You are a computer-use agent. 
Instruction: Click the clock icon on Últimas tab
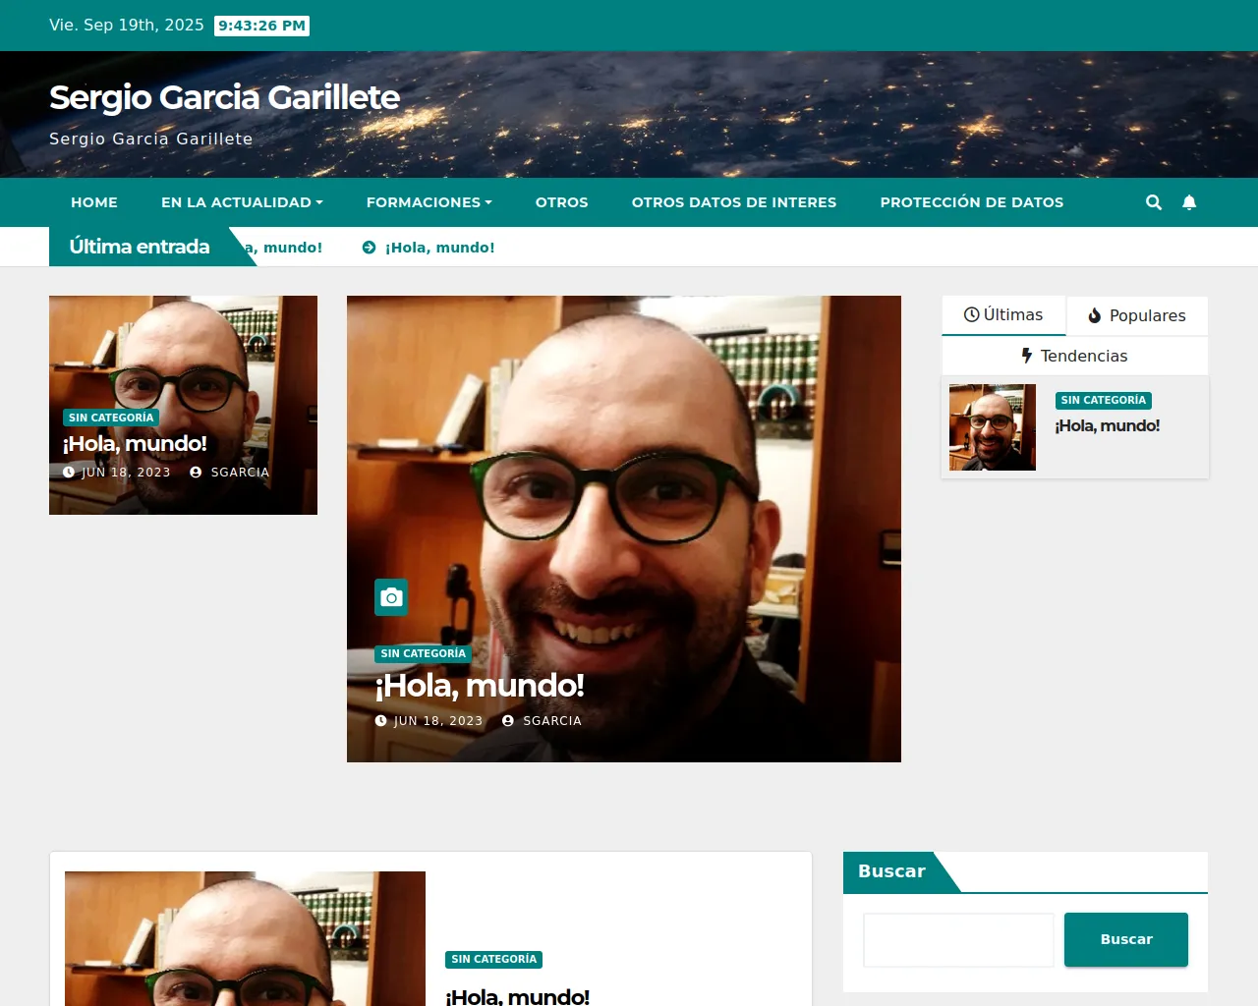971,314
